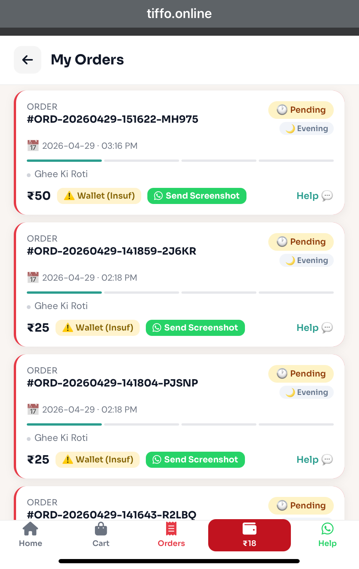Tap progress bar on order MH975
Image resolution: width=359 pixels, height=569 pixels.
(x=180, y=161)
